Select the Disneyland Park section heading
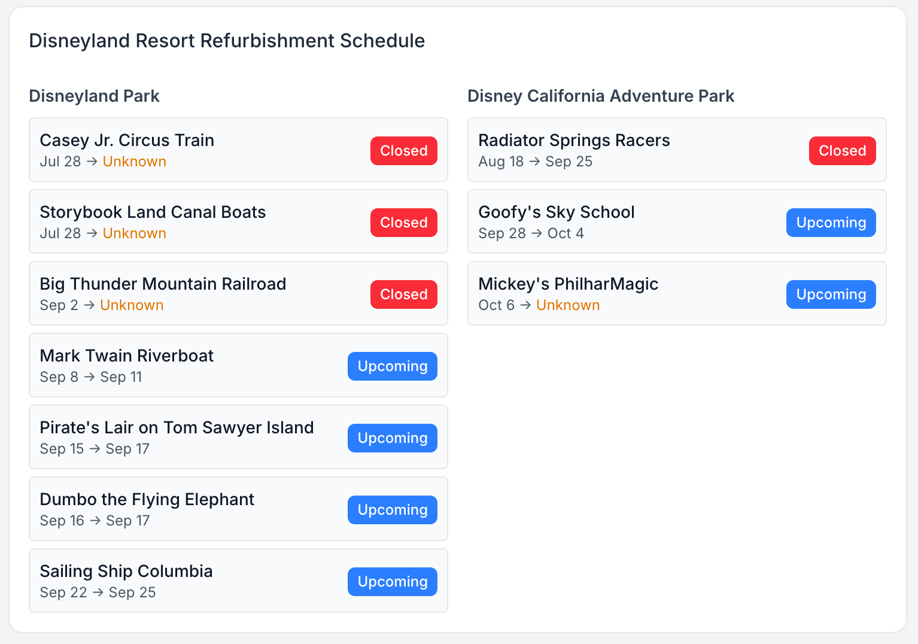 point(94,96)
